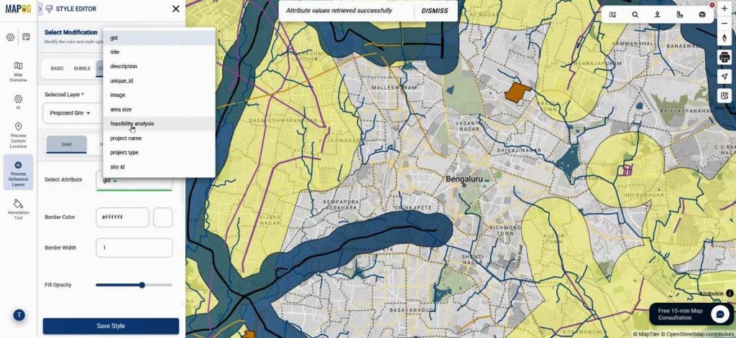Reset map north with compass icon
Screen dimensions: 736x338
[724, 37]
